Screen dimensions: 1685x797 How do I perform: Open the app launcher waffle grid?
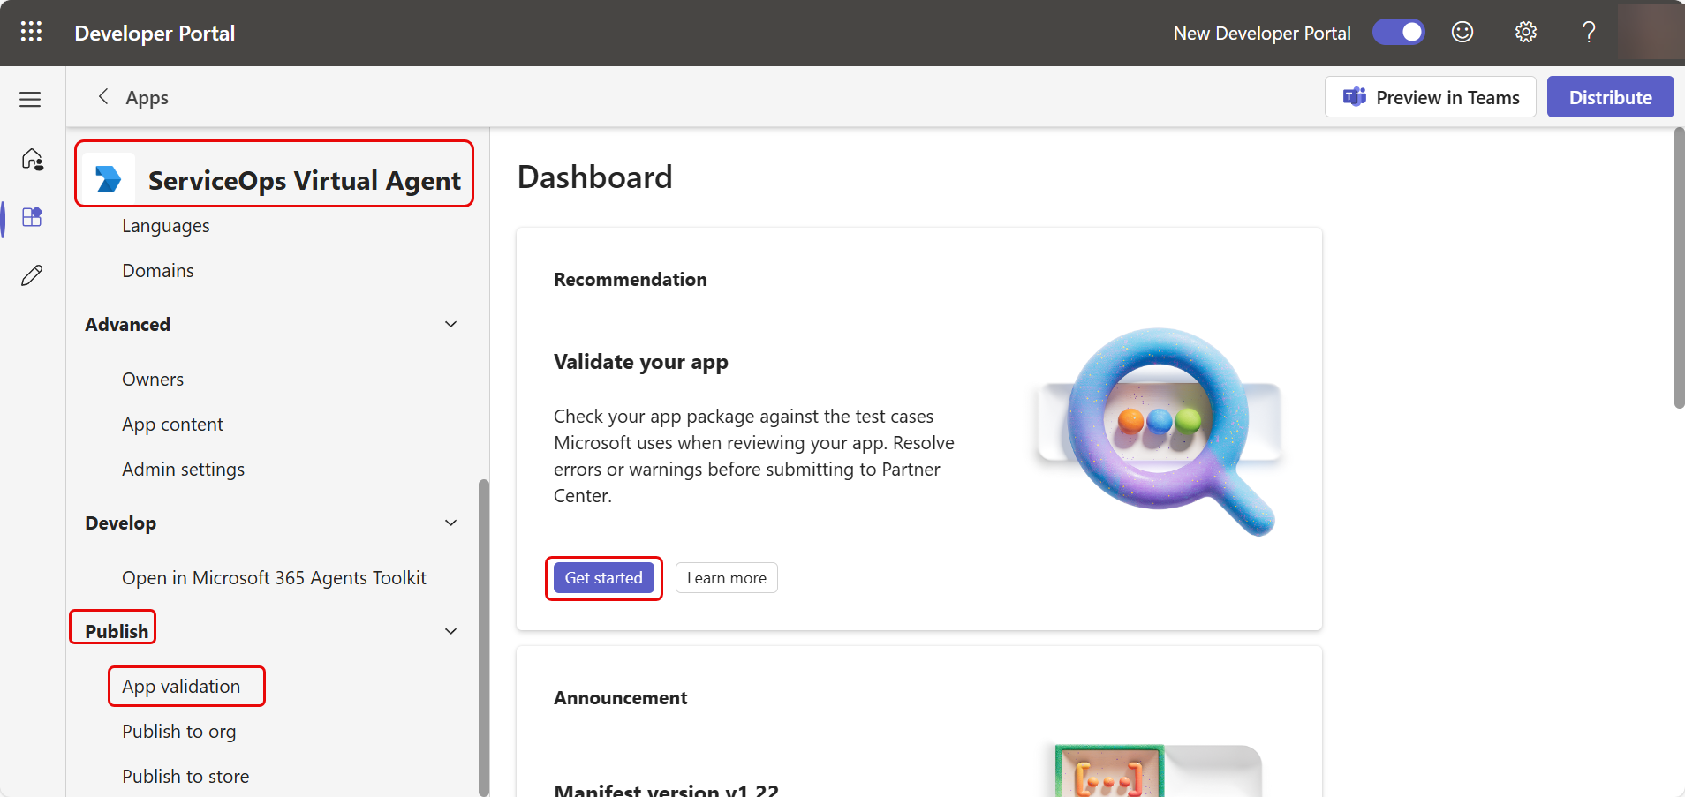tap(31, 33)
